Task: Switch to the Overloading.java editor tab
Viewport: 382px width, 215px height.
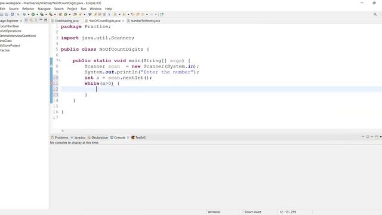Action: point(65,21)
